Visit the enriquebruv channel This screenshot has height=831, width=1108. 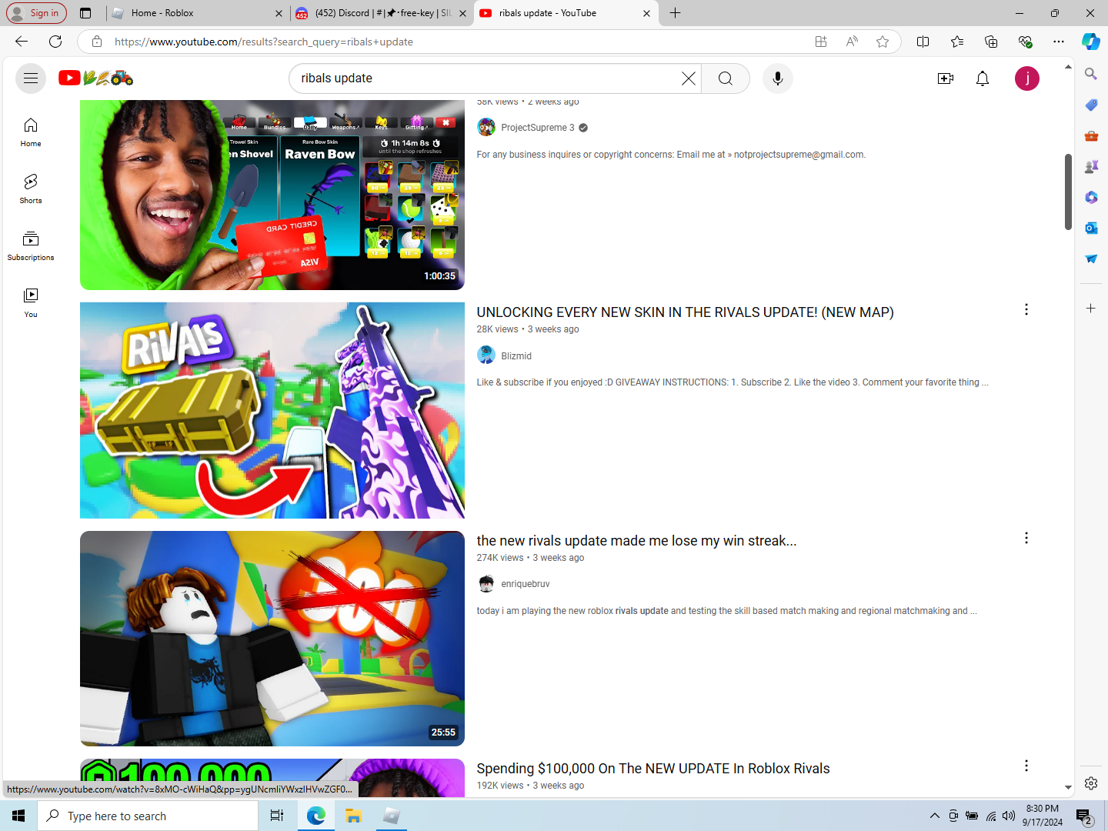tap(526, 584)
